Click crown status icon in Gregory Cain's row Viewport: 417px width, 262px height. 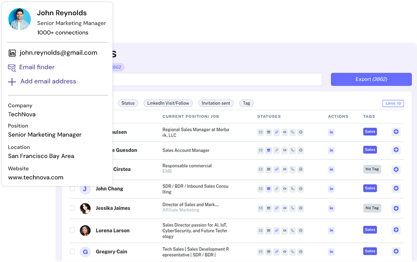[x=269, y=251]
